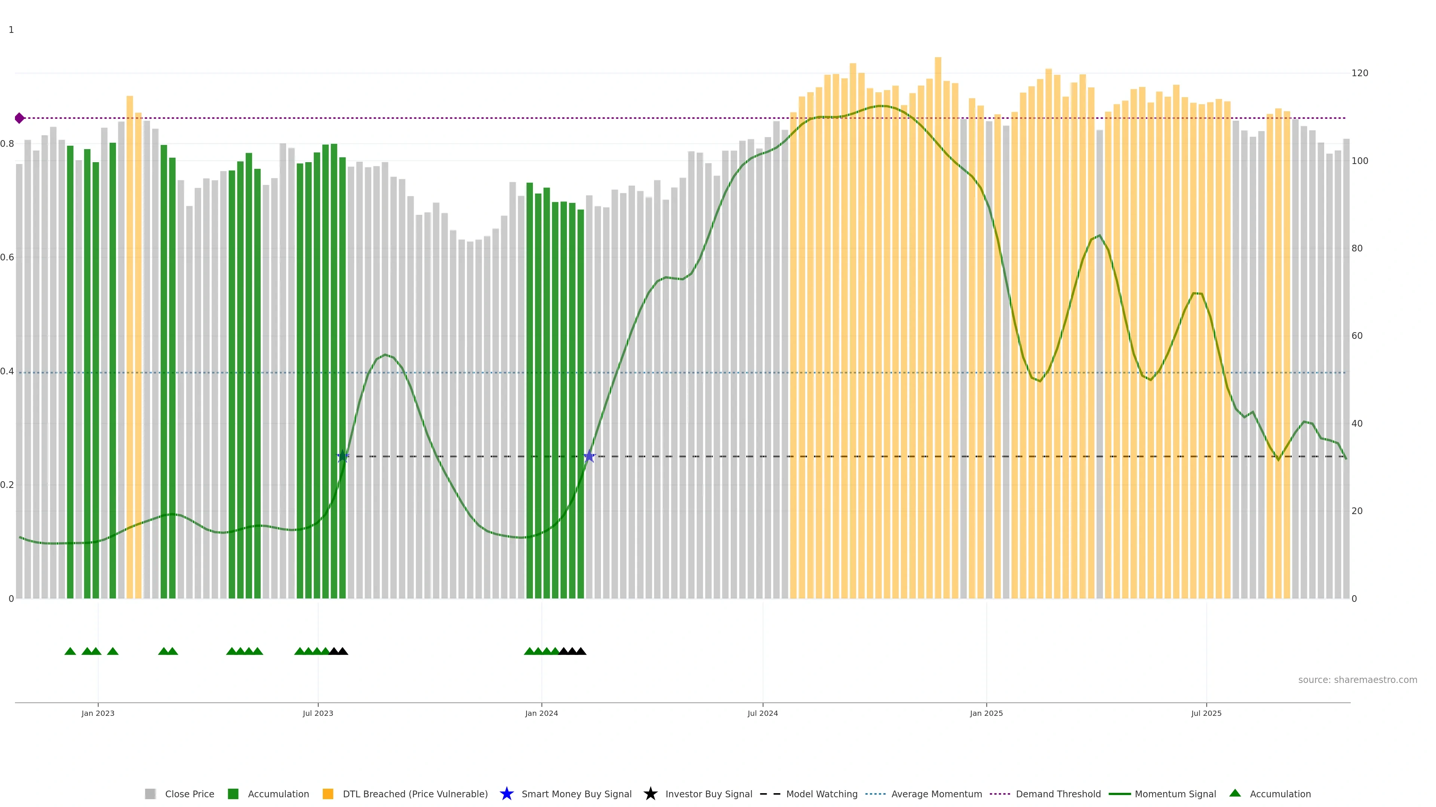Click the Jul 2025 axis label

1206,713
